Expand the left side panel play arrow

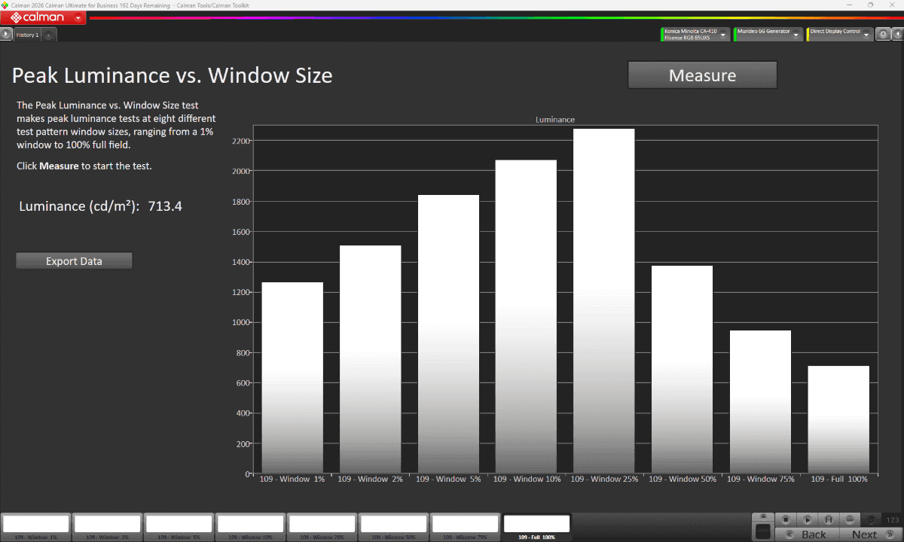6,34
